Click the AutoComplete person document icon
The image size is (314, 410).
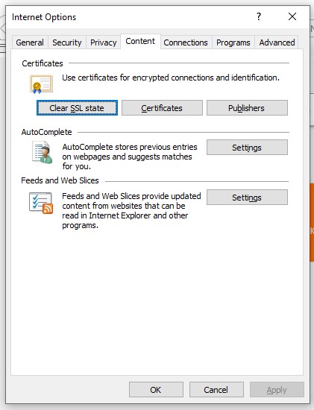click(42, 152)
